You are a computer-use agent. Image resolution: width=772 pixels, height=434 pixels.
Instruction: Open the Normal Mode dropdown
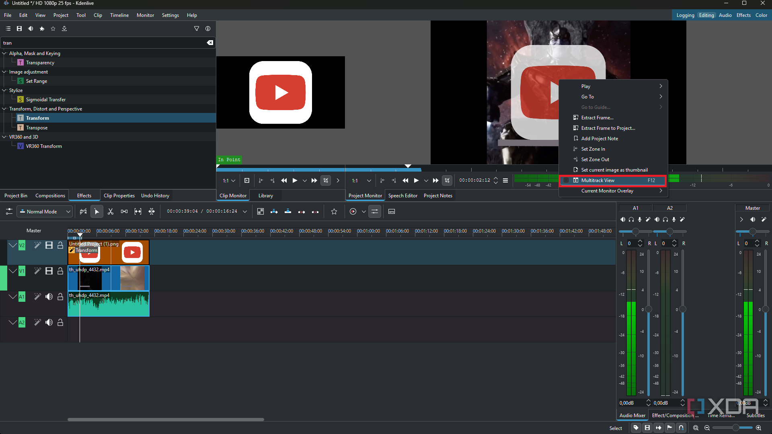pos(45,211)
